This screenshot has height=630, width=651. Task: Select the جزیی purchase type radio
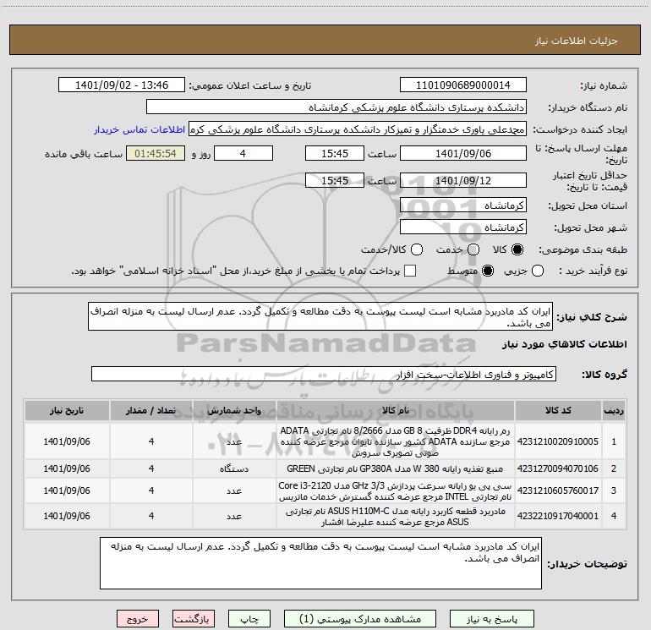point(537,271)
